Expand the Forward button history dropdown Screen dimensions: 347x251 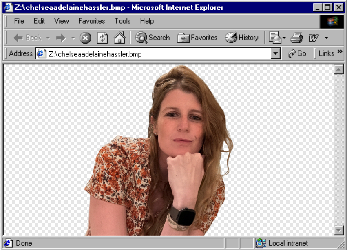[73, 38]
